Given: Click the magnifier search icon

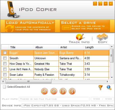Looking at the screenshot, I should coord(109,87).
